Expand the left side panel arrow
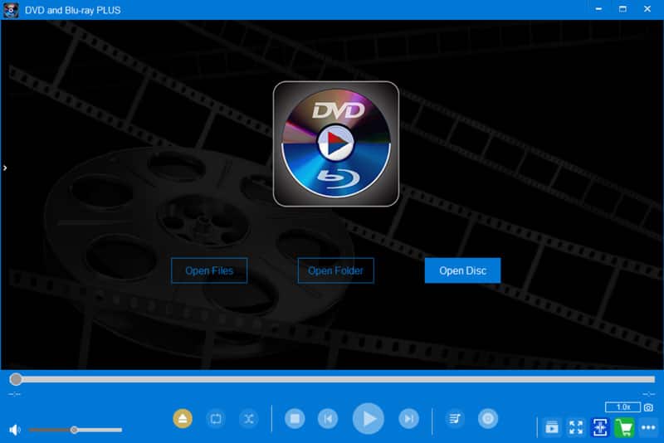This screenshot has width=664, height=443. point(5,168)
